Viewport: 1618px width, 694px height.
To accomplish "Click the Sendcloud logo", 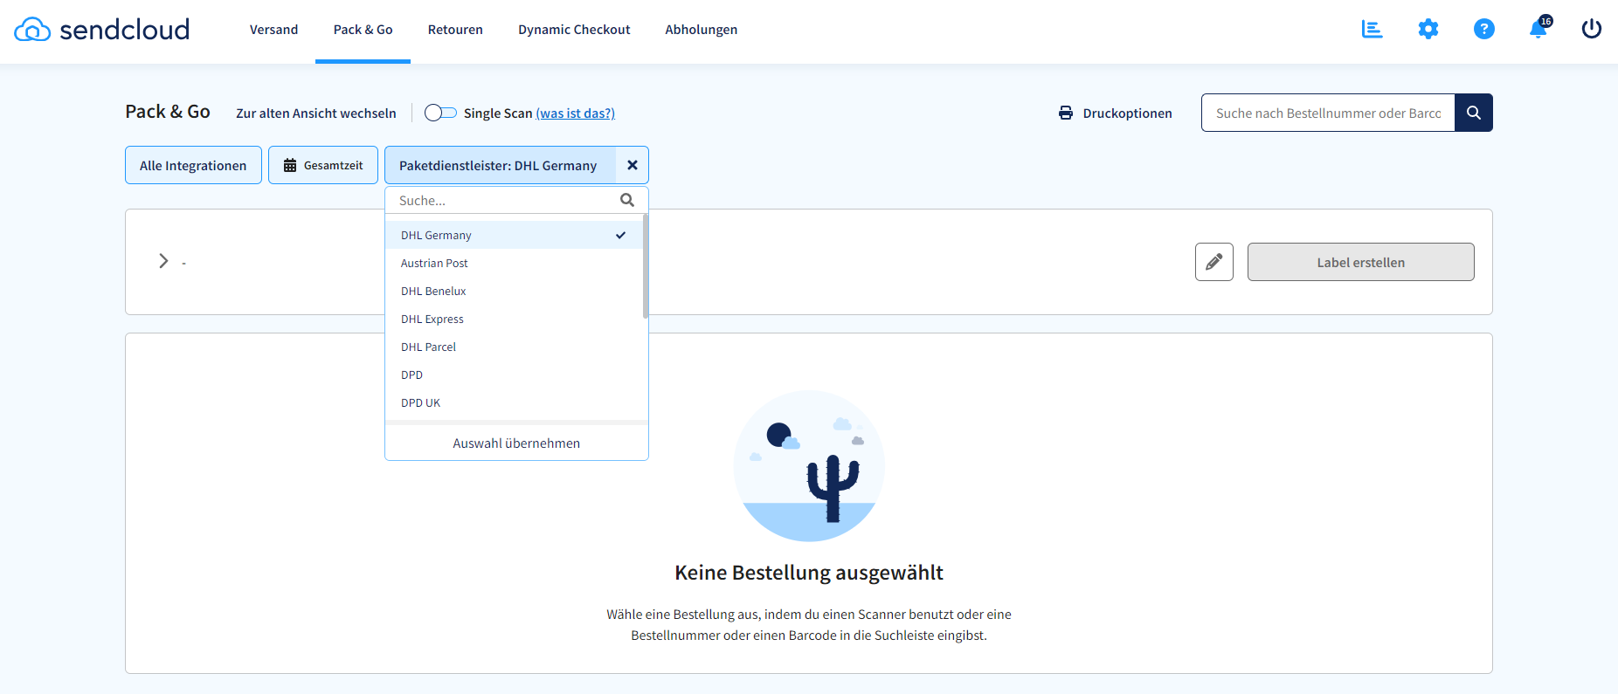I will (101, 30).
